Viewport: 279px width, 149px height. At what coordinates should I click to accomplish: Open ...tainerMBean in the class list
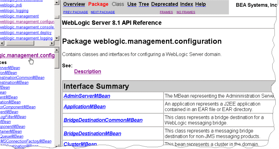click(11, 131)
